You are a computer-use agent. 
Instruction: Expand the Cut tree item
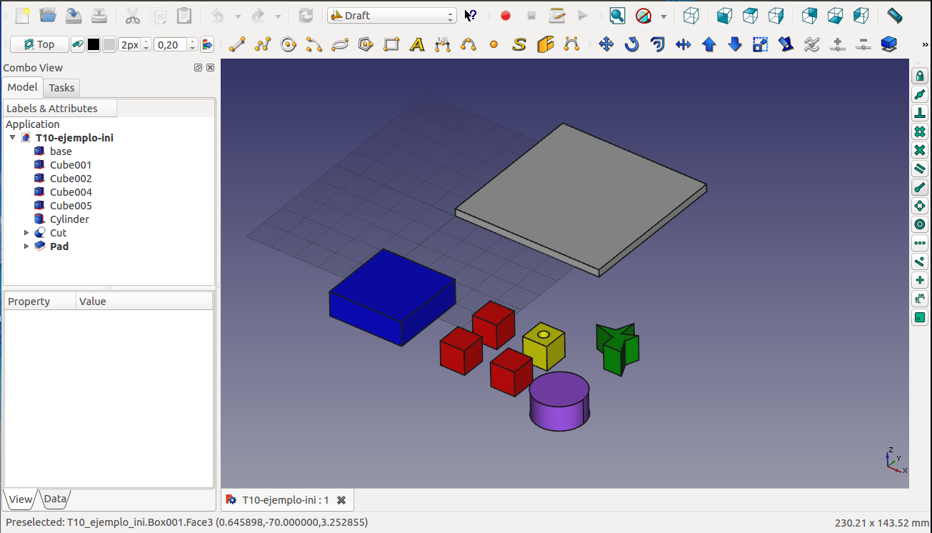27,233
